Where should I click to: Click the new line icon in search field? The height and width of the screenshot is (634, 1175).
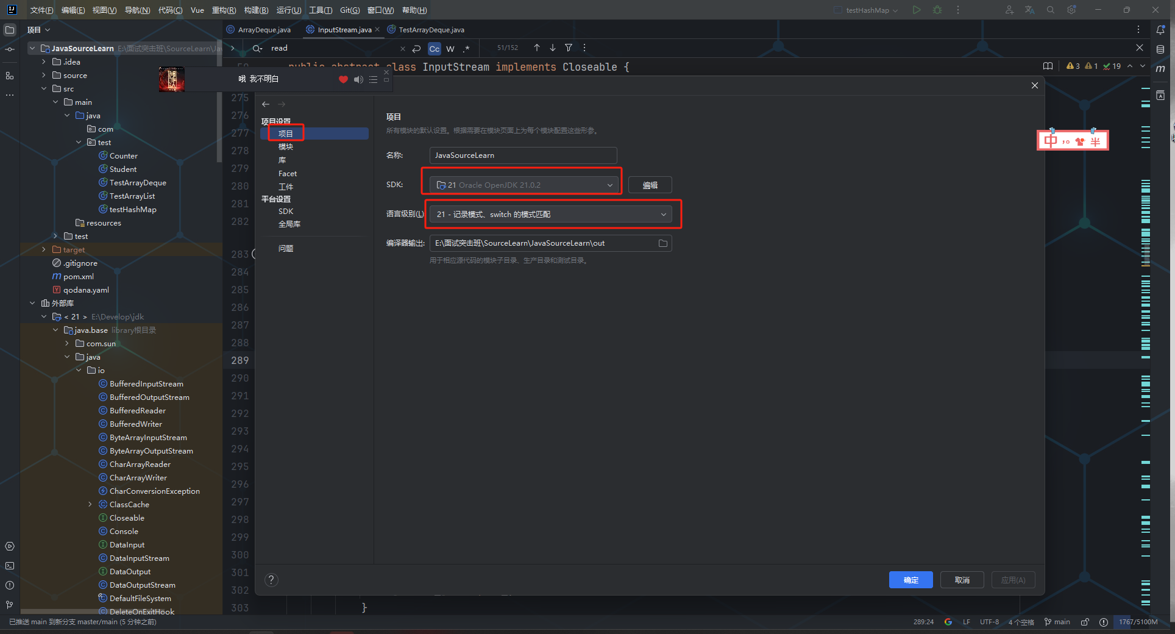[x=416, y=48]
